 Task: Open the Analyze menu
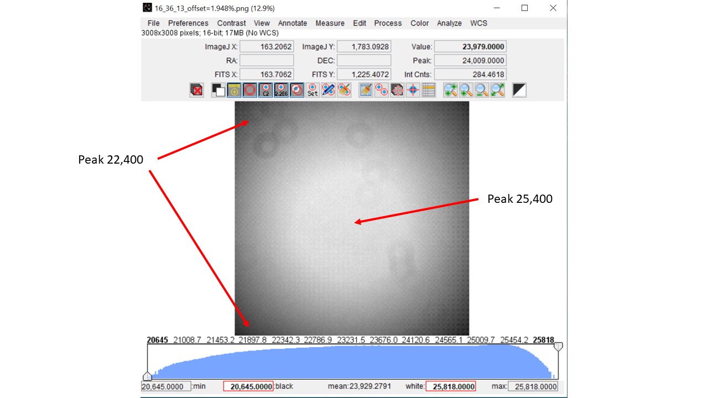(449, 23)
